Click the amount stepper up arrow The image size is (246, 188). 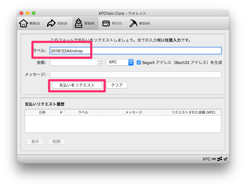[101, 61]
